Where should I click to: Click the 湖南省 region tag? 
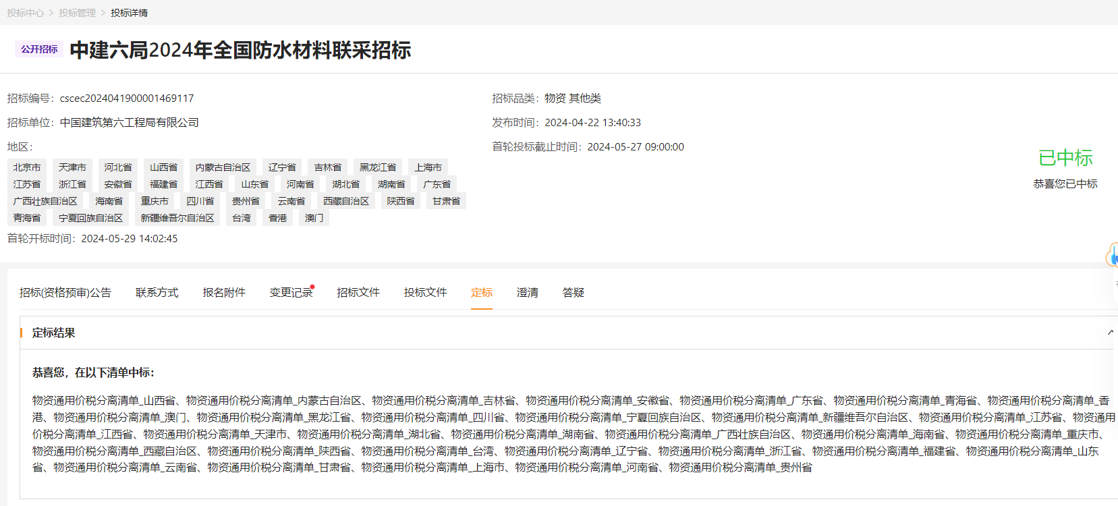pyautogui.click(x=391, y=184)
